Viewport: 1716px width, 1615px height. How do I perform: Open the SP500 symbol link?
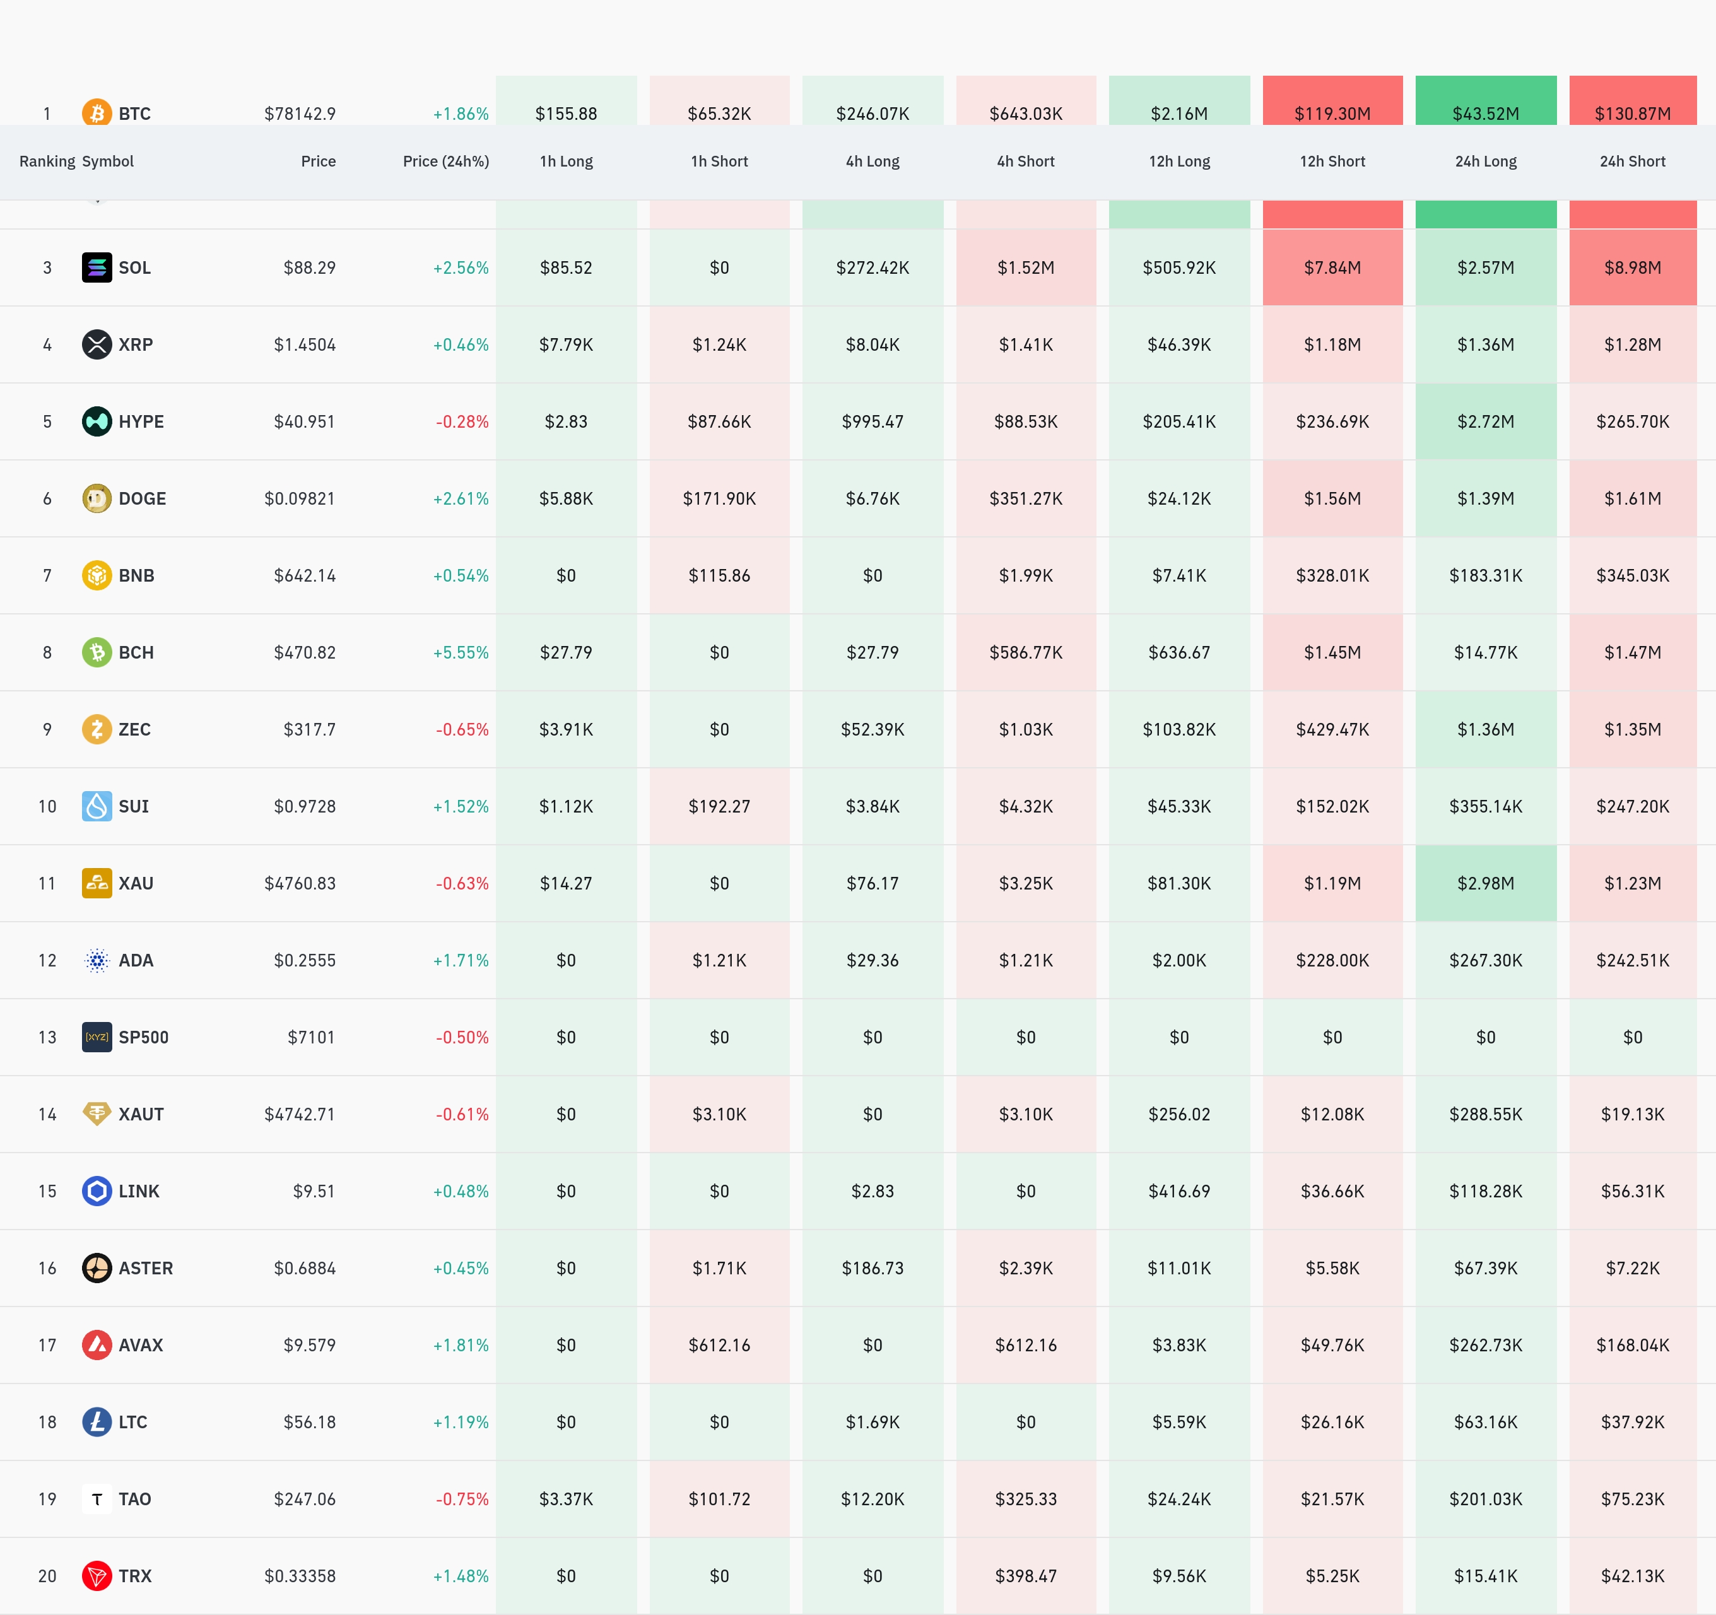click(x=143, y=1038)
